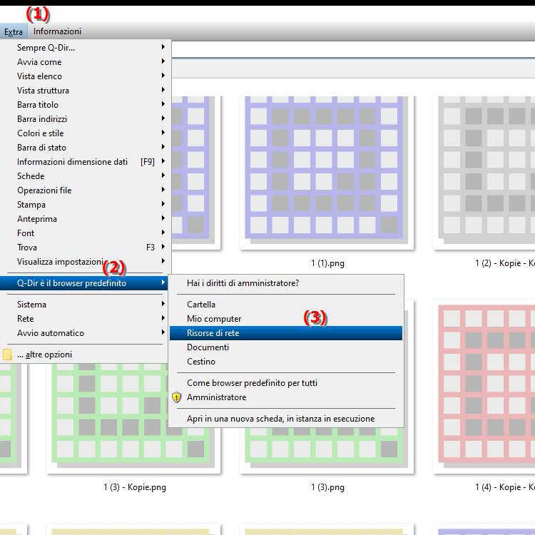This screenshot has height=535, width=535.
Task: Select the 1 (4) - Kopie pink thumbnail
Action: (484, 387)
